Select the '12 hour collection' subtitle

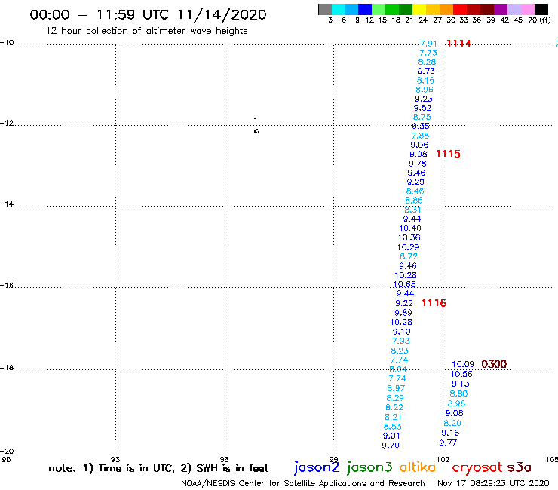click(146, 32)
